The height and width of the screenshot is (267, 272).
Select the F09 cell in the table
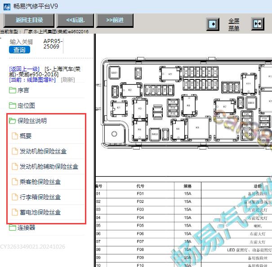tap(140, 258)
